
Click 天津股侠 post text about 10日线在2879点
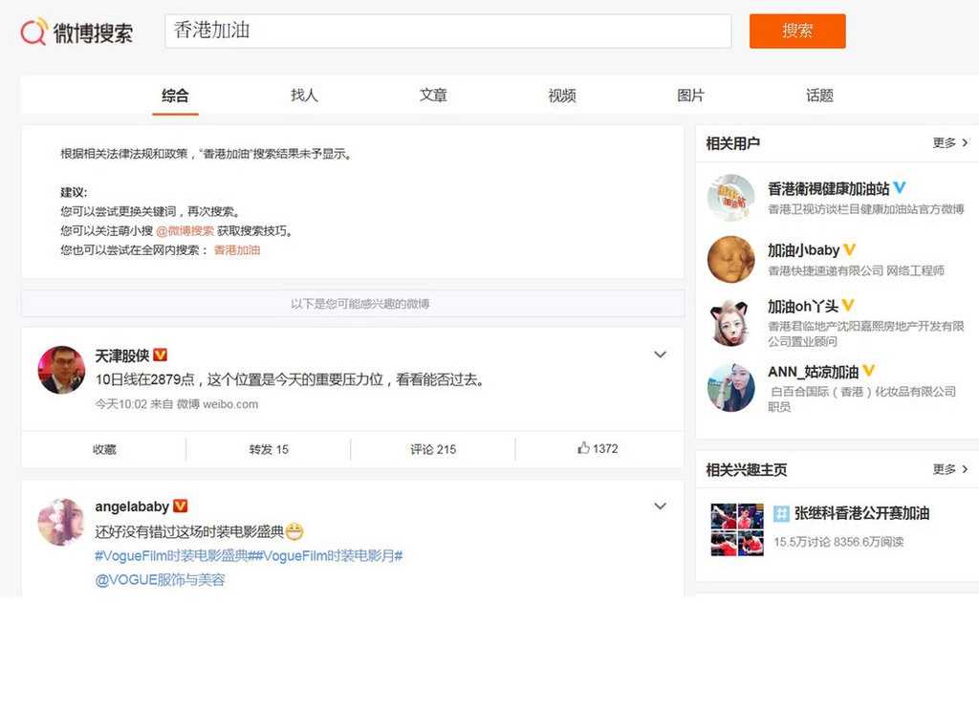click(291, 380)
